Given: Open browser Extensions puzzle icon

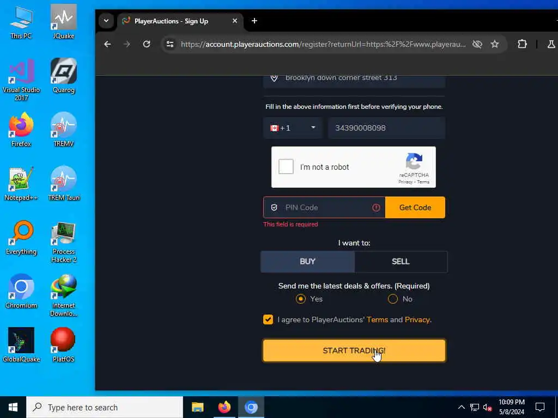Looking at the screenshot, I should [522, 44].
